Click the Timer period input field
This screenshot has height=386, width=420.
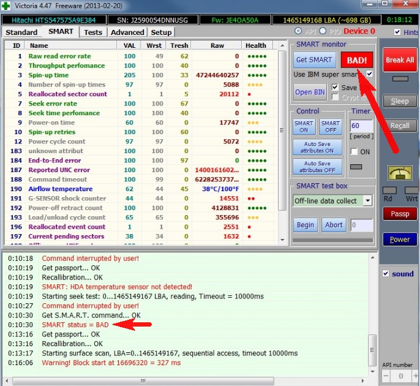[360, 126]
